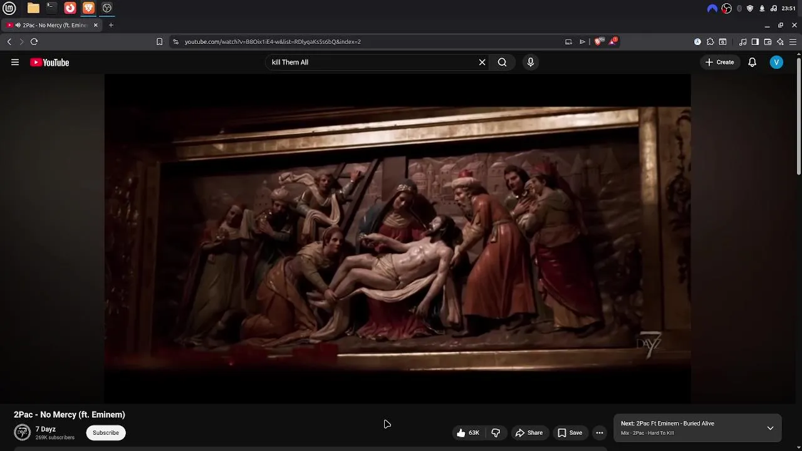Viewport: 802px width, 451px height.
Task: Select the 2Pac - No Mercy browser tab
Action: click(x=51, y=25)
